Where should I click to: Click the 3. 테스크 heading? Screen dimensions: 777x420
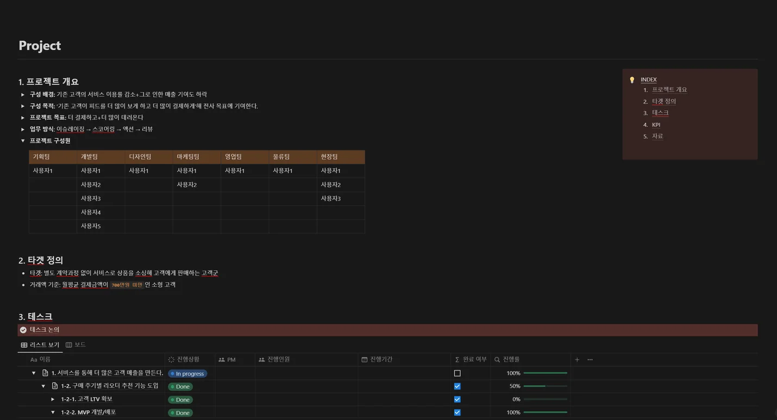[35, 317]
